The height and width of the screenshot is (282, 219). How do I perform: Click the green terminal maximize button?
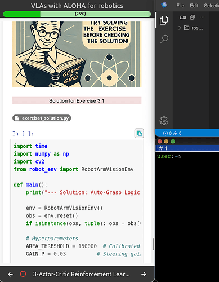point(173,141)
